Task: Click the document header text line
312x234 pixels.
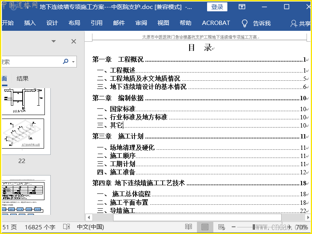Action: point(200,37)
